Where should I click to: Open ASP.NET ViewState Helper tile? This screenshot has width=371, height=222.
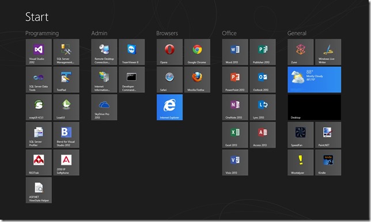pyautogui.click(x=39, y=190)
